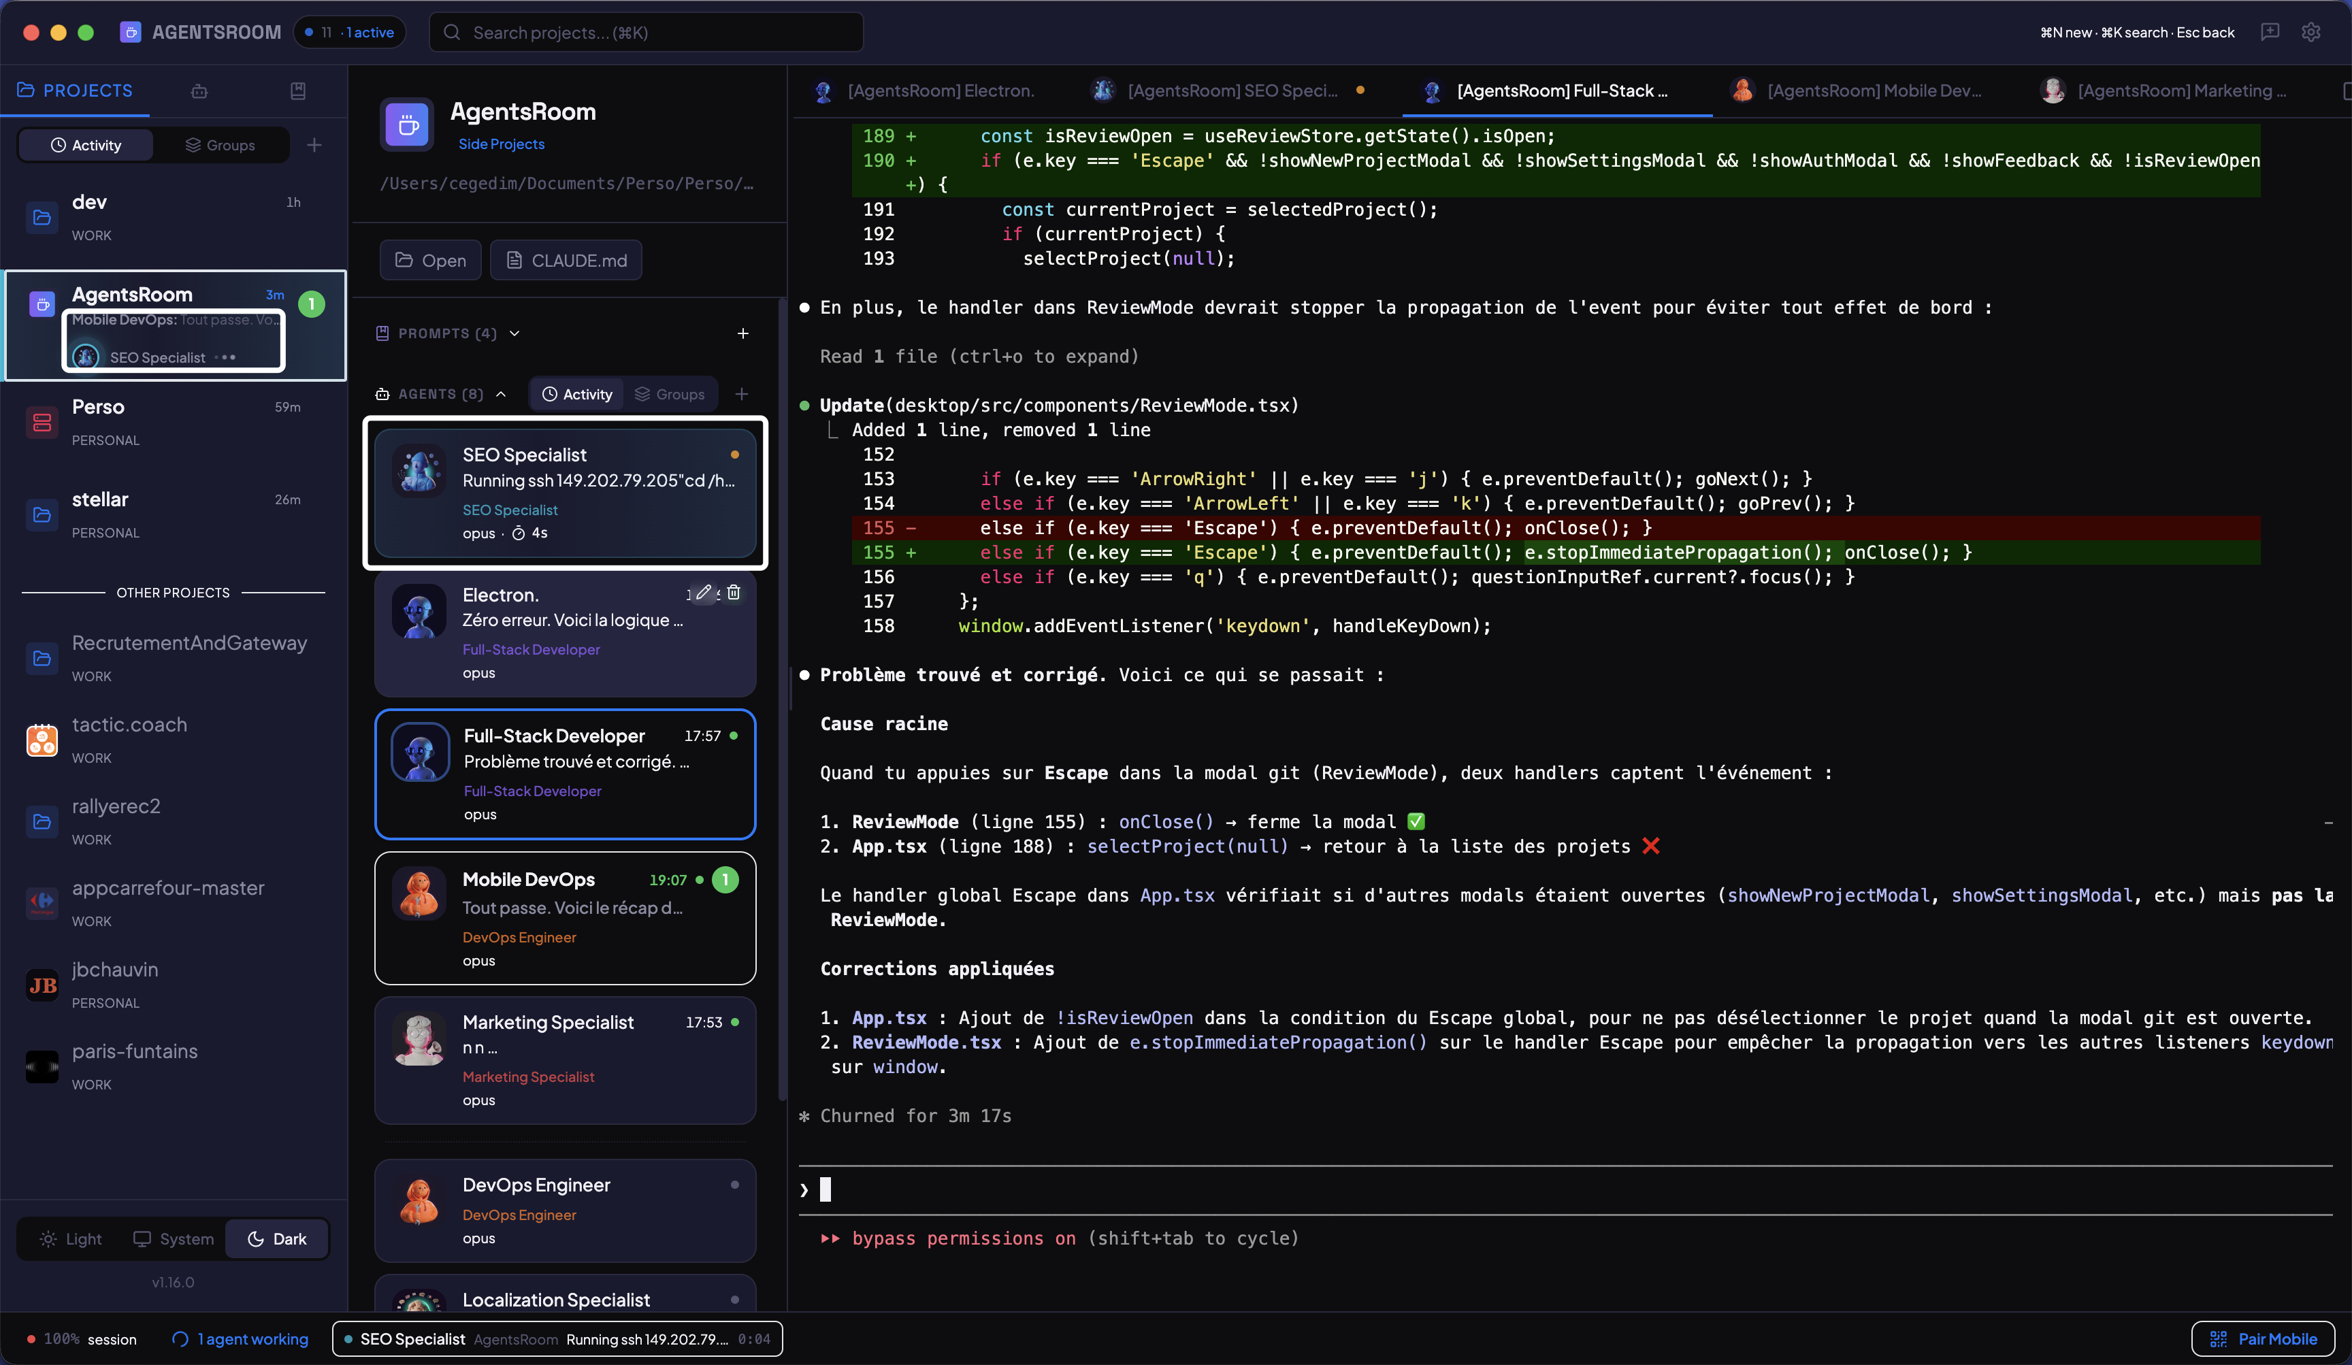Click the feedback message icon top right
The width and height of the screenshot is (2352, 1365).
(x=2270, y=32)
